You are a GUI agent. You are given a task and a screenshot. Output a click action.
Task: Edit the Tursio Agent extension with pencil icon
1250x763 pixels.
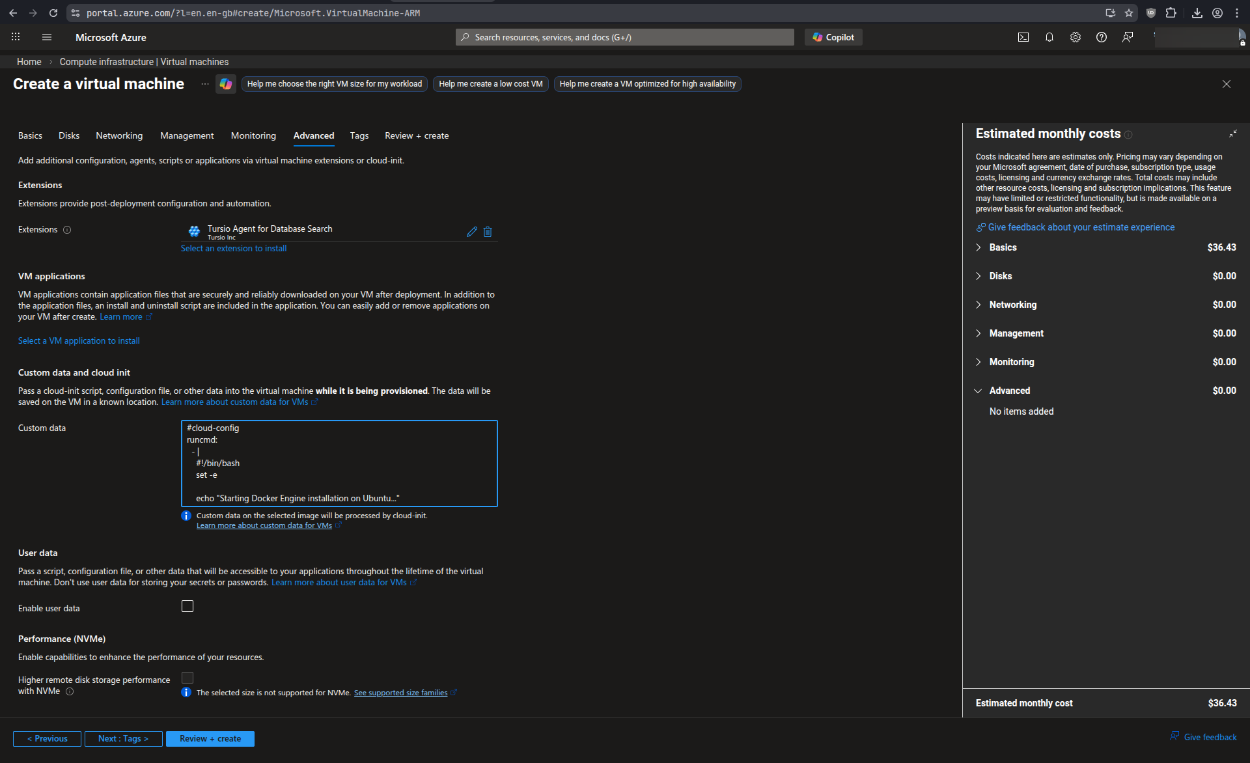(472, 232)
